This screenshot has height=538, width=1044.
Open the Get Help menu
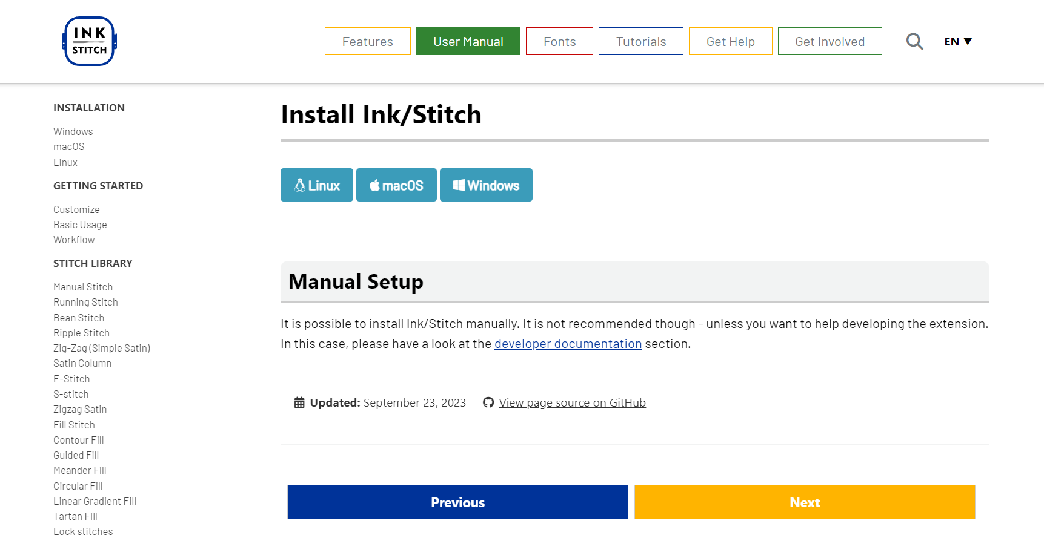click(731, 41)
